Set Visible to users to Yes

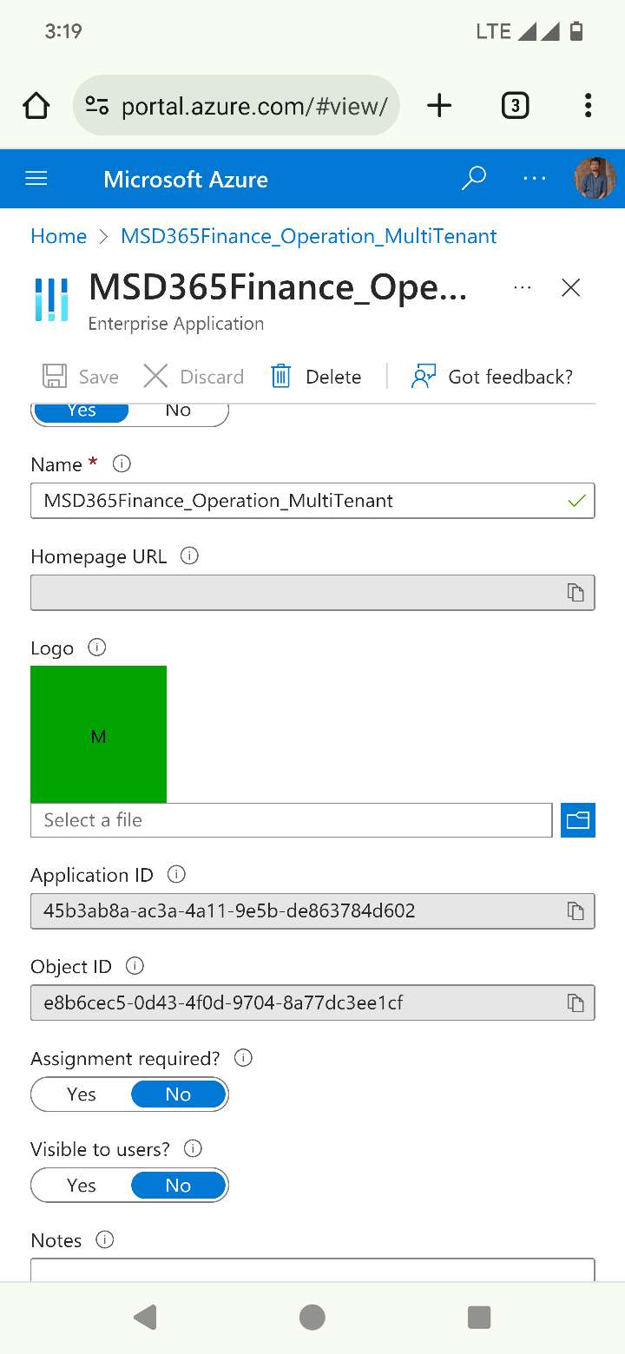[82, 1186]
